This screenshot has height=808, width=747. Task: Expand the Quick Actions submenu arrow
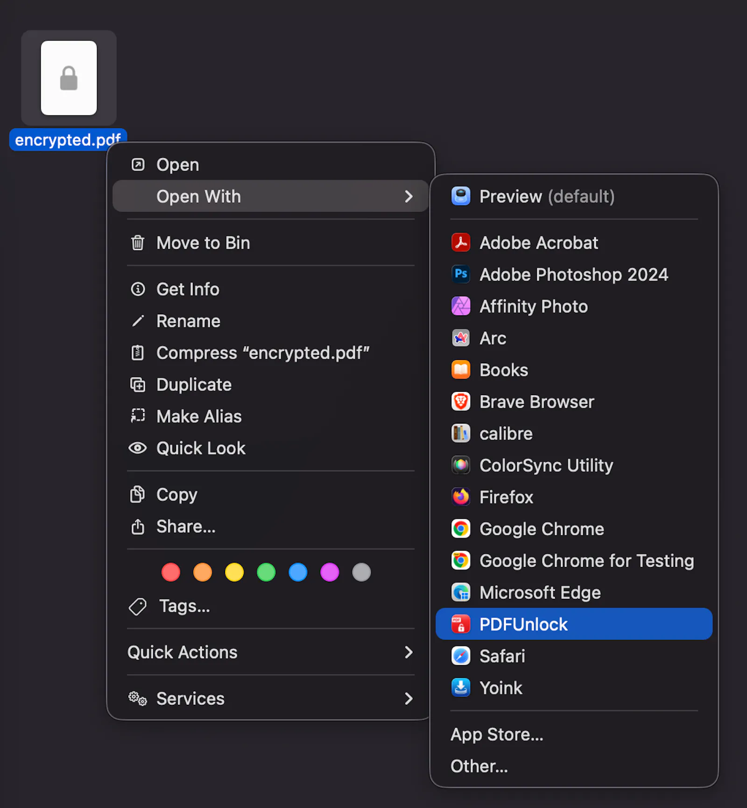[x=409, y=652]
